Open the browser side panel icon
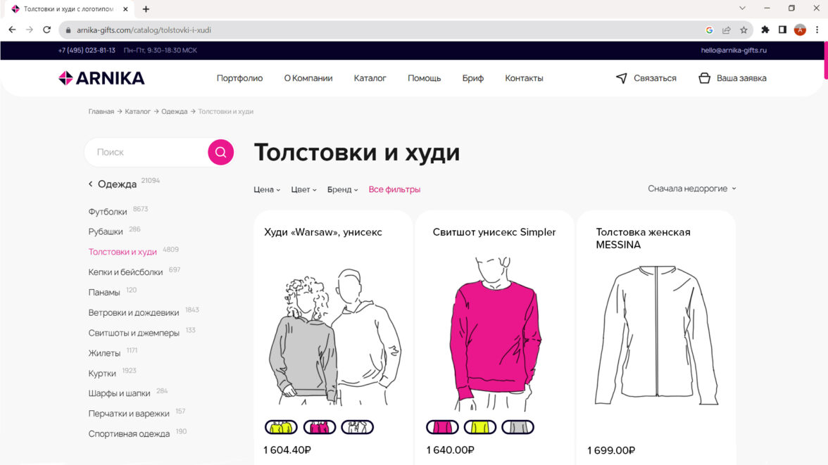 click(783, 30)
